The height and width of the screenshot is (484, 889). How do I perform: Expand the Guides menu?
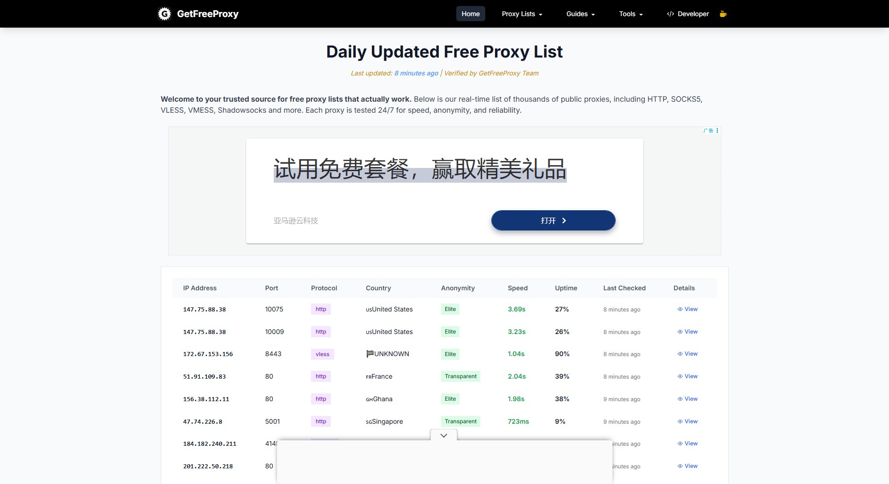coord(580,14)
